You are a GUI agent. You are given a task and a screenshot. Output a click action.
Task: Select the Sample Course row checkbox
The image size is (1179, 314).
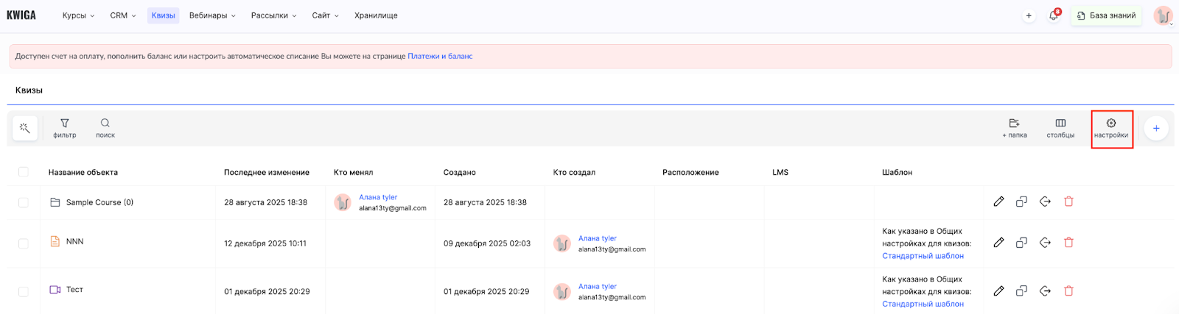pyautogui.click(x=24, y=202)
